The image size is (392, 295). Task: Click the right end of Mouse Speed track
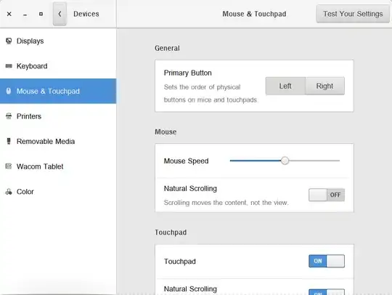click(x=338, y=161)
